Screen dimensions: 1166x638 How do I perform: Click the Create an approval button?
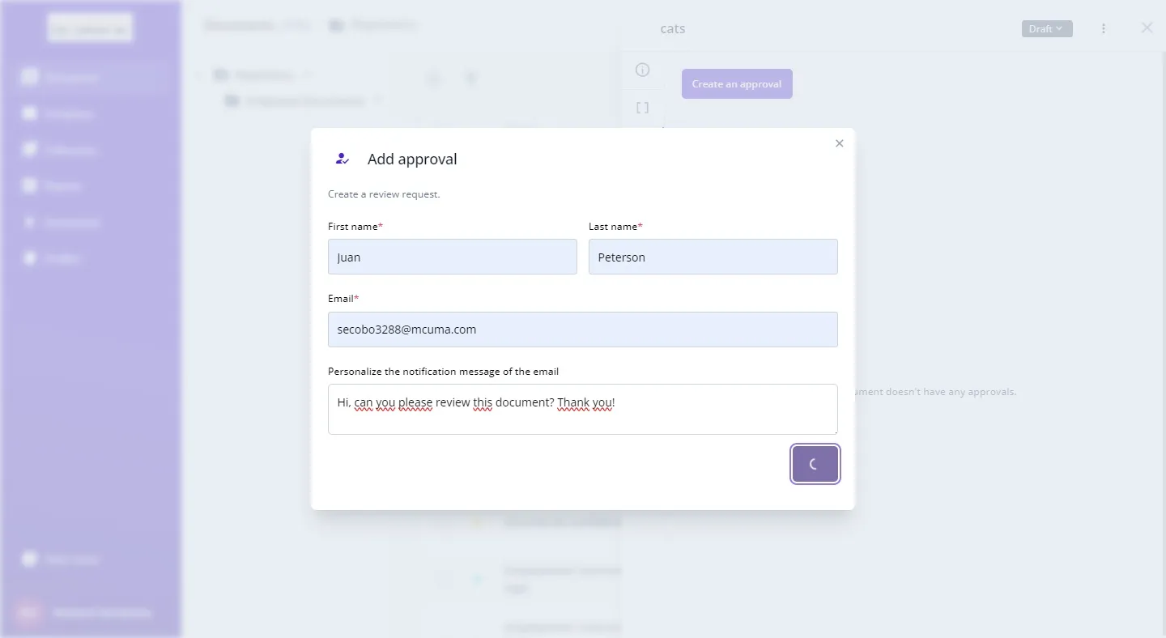[737, 84]
